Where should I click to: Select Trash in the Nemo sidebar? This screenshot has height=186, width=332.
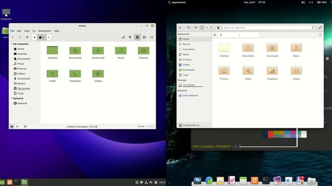pyautogui.click(x=19, y=93)
